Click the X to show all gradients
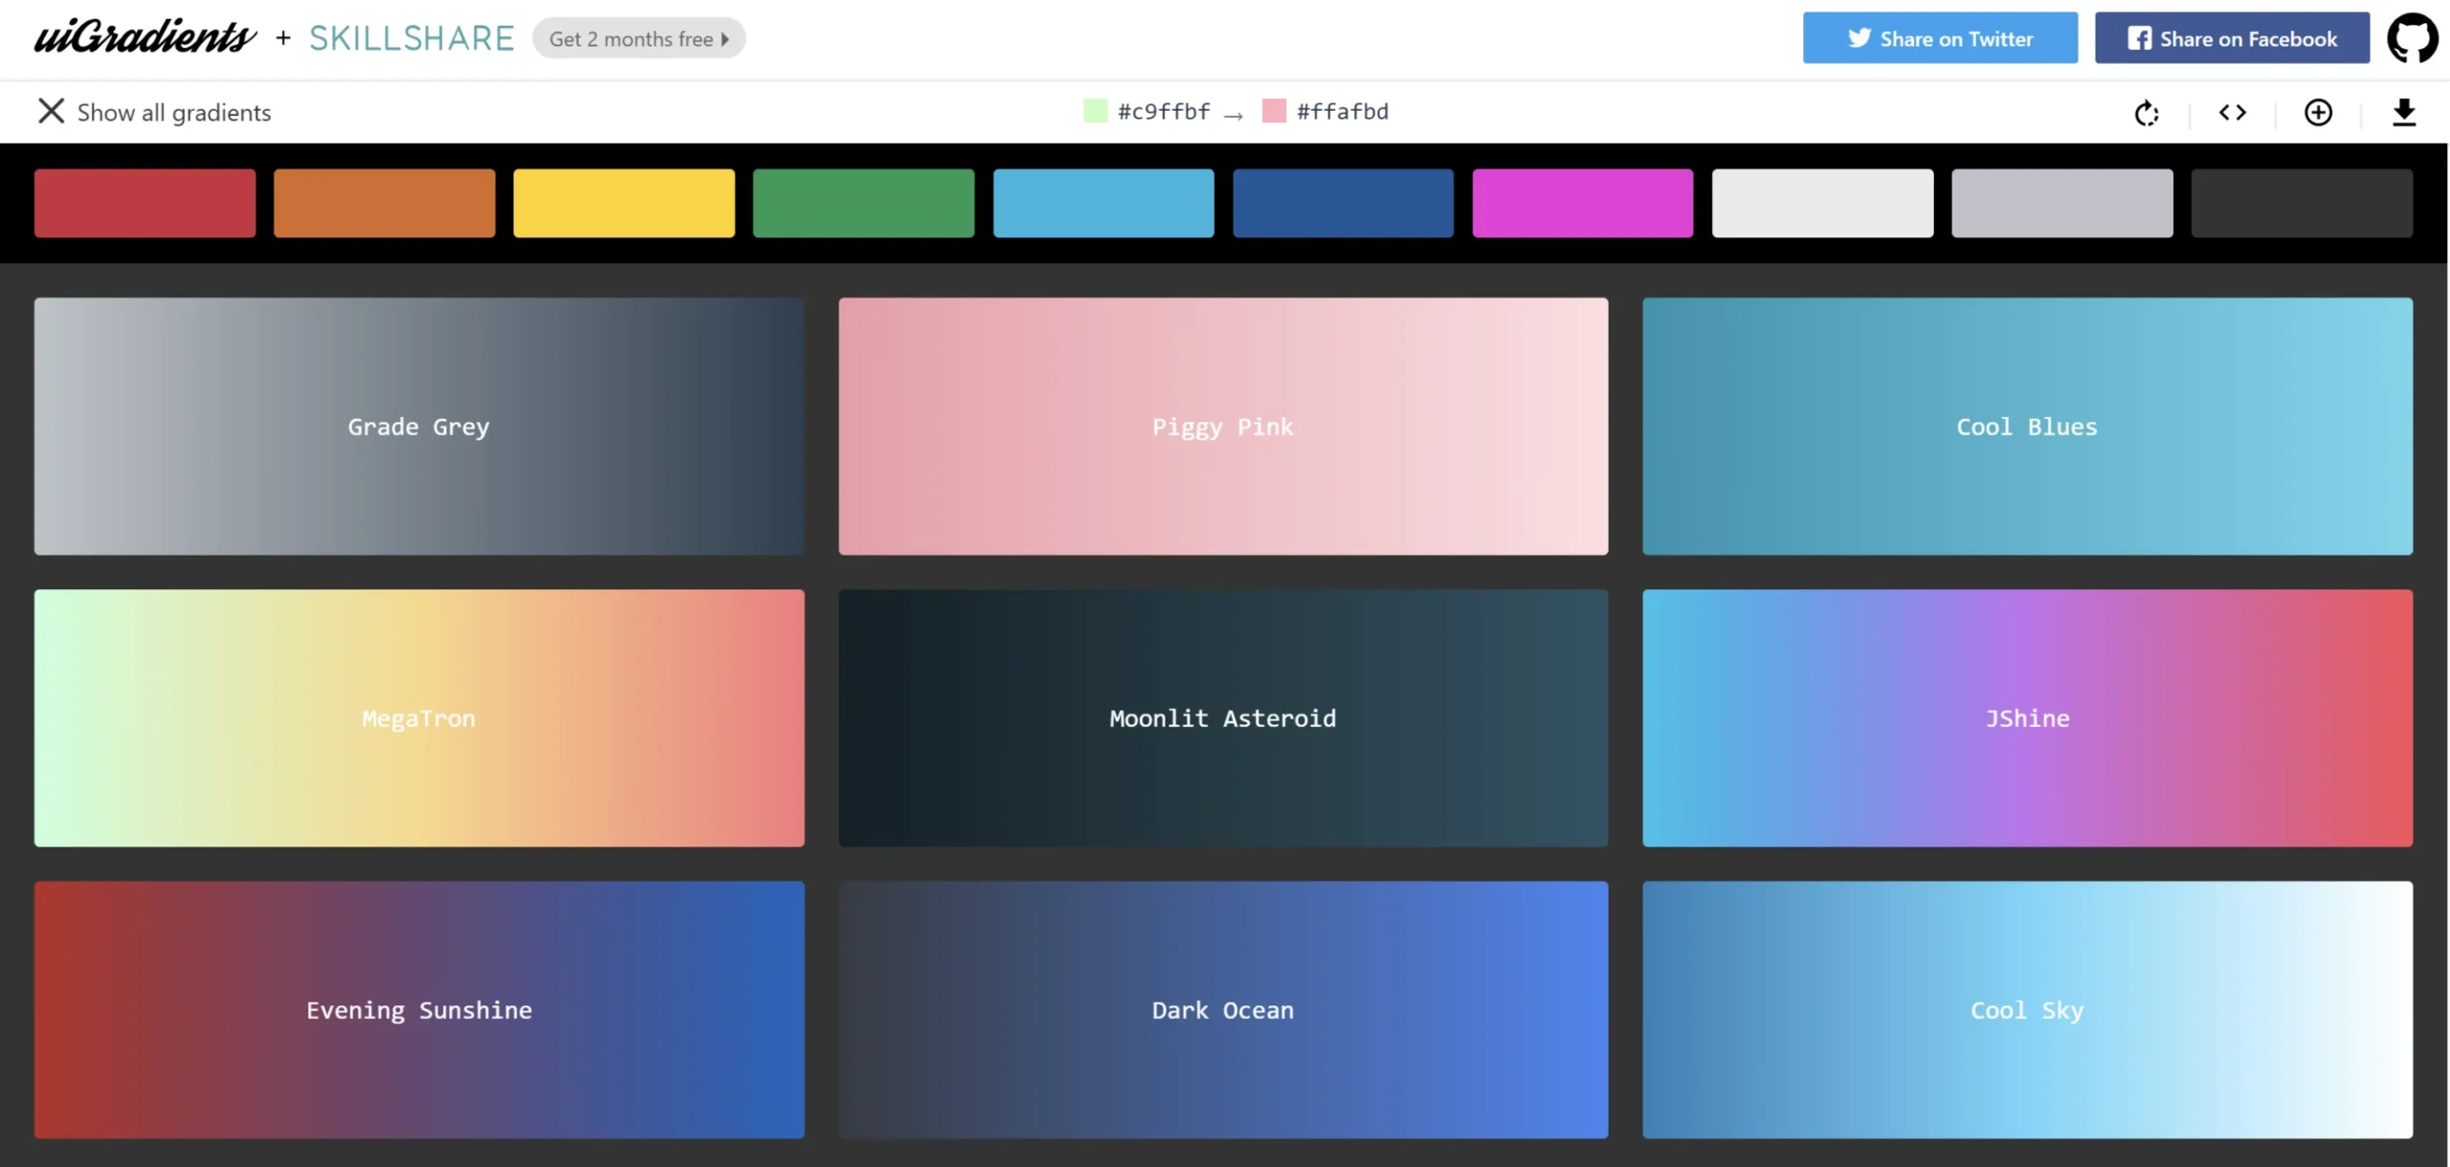Screen dimensions: 2450x1167 coord(51,111)
